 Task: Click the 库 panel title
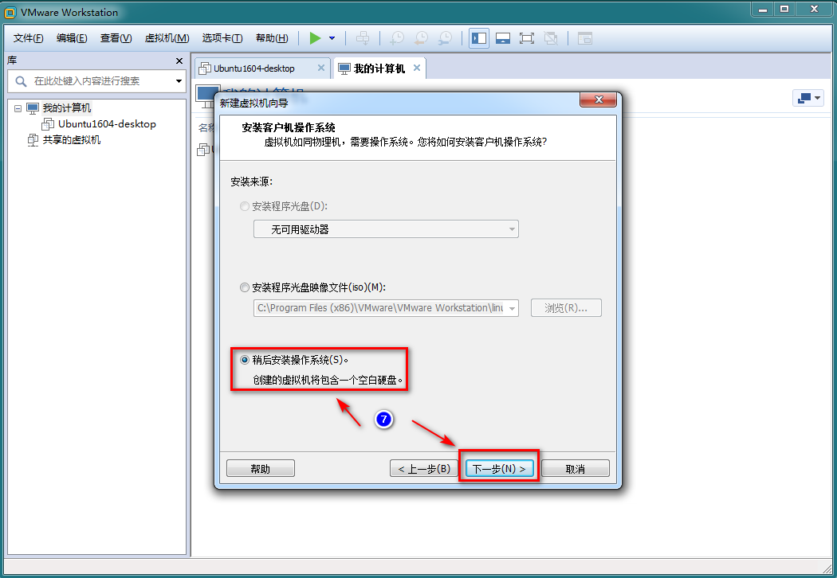12,61
